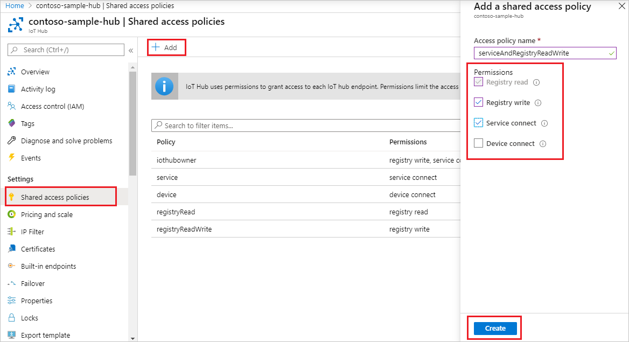Open Pricing and scale menu item
629x342 pixels.
pos(47,214)
